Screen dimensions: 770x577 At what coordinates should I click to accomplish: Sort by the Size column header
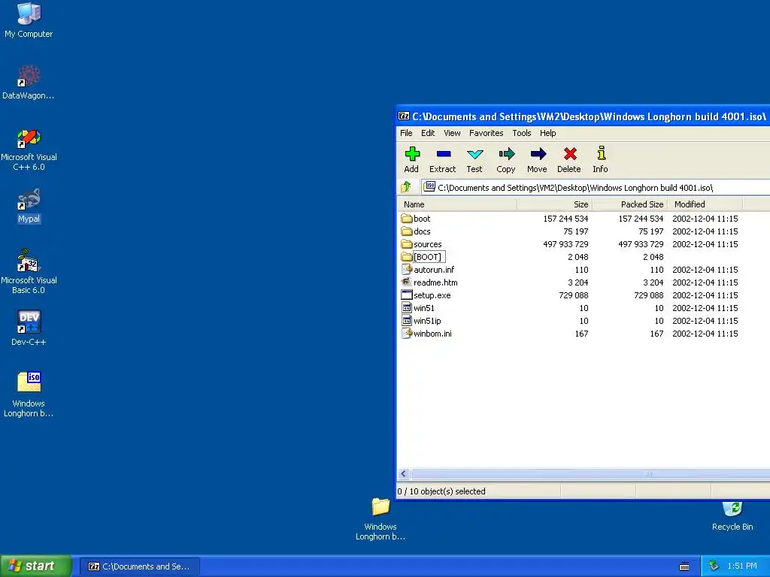[554, 204]
